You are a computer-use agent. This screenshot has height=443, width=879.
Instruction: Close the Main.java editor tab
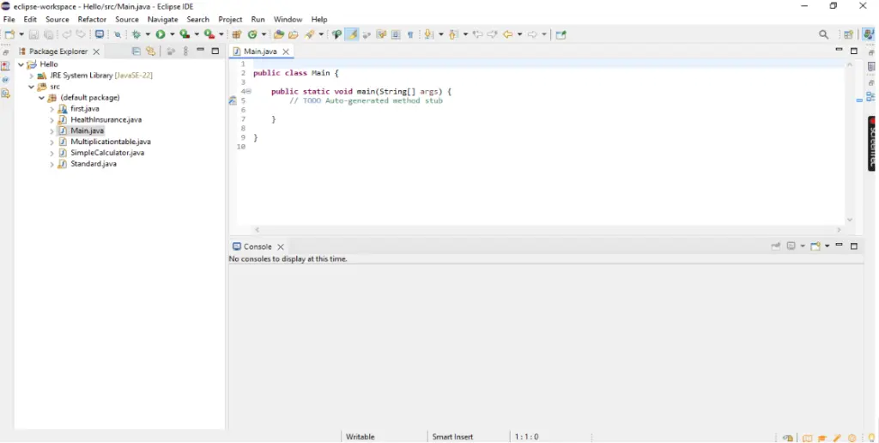coord(286,52)
